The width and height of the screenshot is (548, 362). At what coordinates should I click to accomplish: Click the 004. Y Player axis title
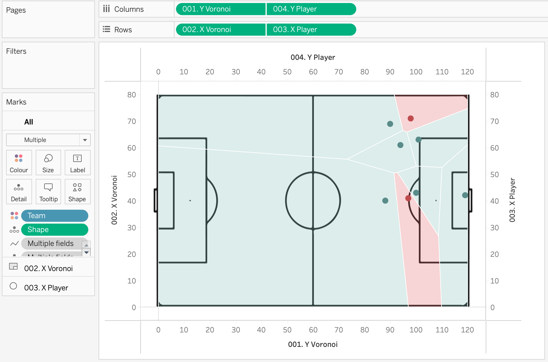click(313, 57)
